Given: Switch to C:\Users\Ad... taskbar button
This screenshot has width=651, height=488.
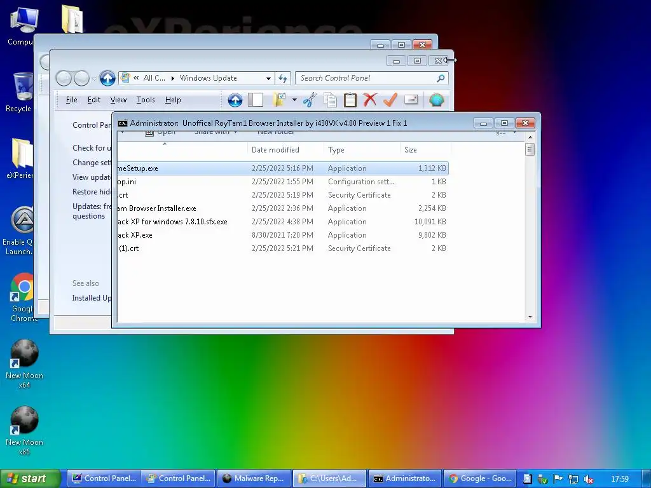Looking at the screenshot, I should 329,478.
